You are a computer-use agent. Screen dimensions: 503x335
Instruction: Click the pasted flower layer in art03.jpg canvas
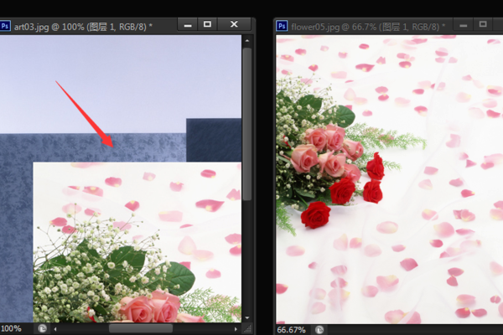click(137, 242)
